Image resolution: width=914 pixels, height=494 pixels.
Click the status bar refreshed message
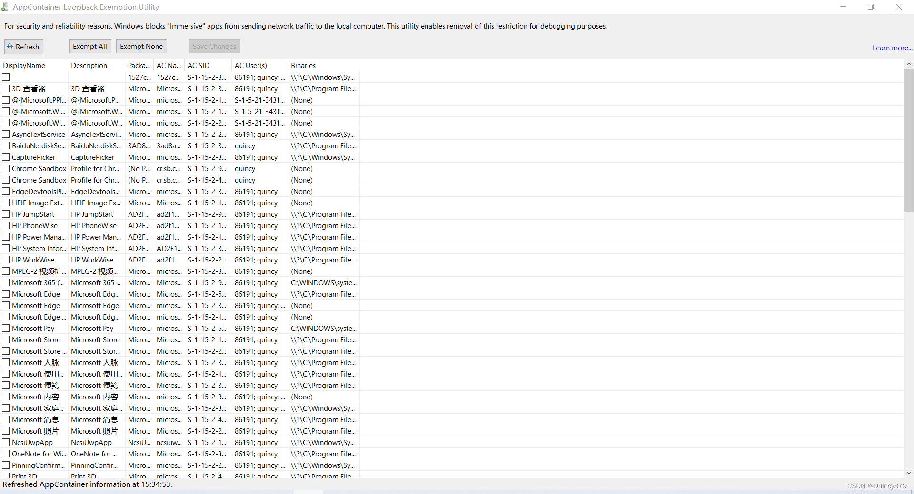click(88, 484)
